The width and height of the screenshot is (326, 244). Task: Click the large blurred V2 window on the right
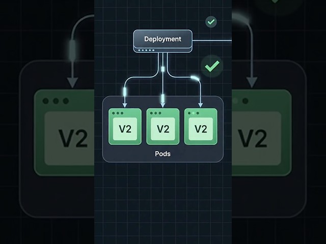point(262,133)
